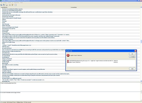Screen dimensions: 142x103
Task: Select row 'Blog URL'
Action: pyautogui.click(x=33, y=66)
